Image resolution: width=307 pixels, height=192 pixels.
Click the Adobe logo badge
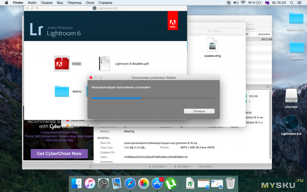(173, 21)
